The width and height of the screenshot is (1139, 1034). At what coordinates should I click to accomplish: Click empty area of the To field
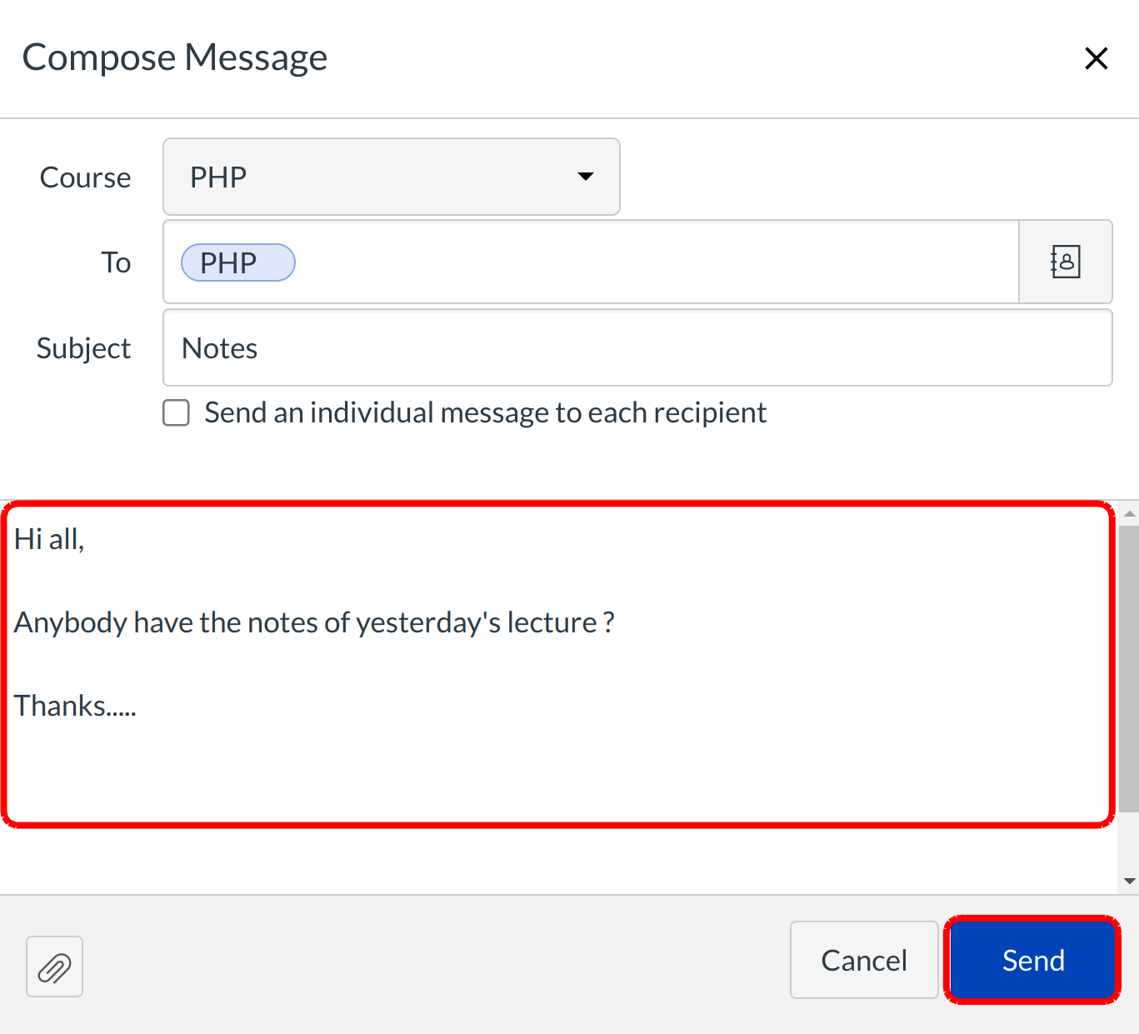650,262
